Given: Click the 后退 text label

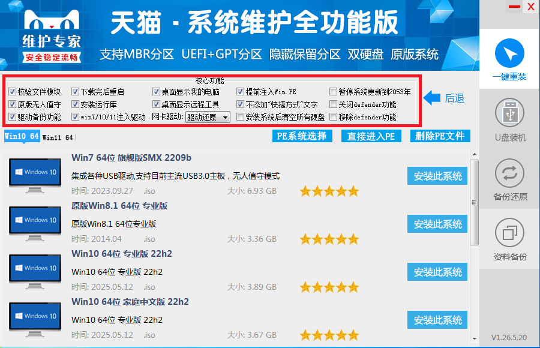Looking at the screenshot, I should tap(455, 98).
